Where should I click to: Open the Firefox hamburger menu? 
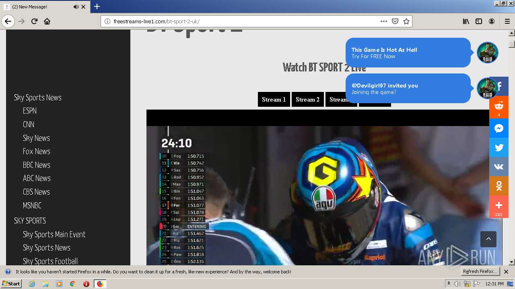click(x=507, y=21)
